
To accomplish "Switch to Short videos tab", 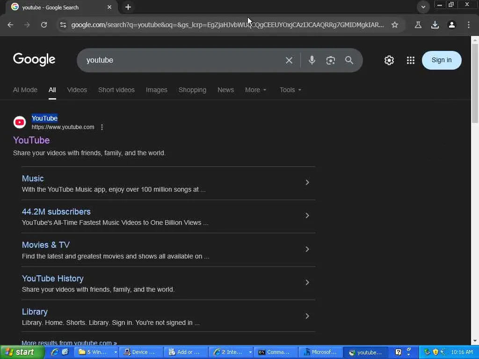I will [116, 90].
